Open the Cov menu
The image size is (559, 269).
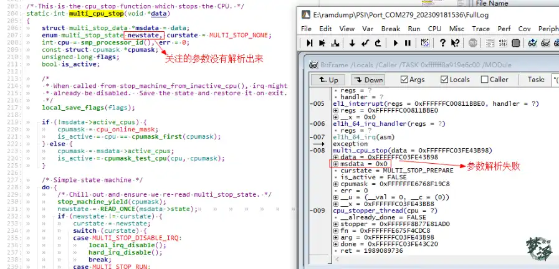525,29
